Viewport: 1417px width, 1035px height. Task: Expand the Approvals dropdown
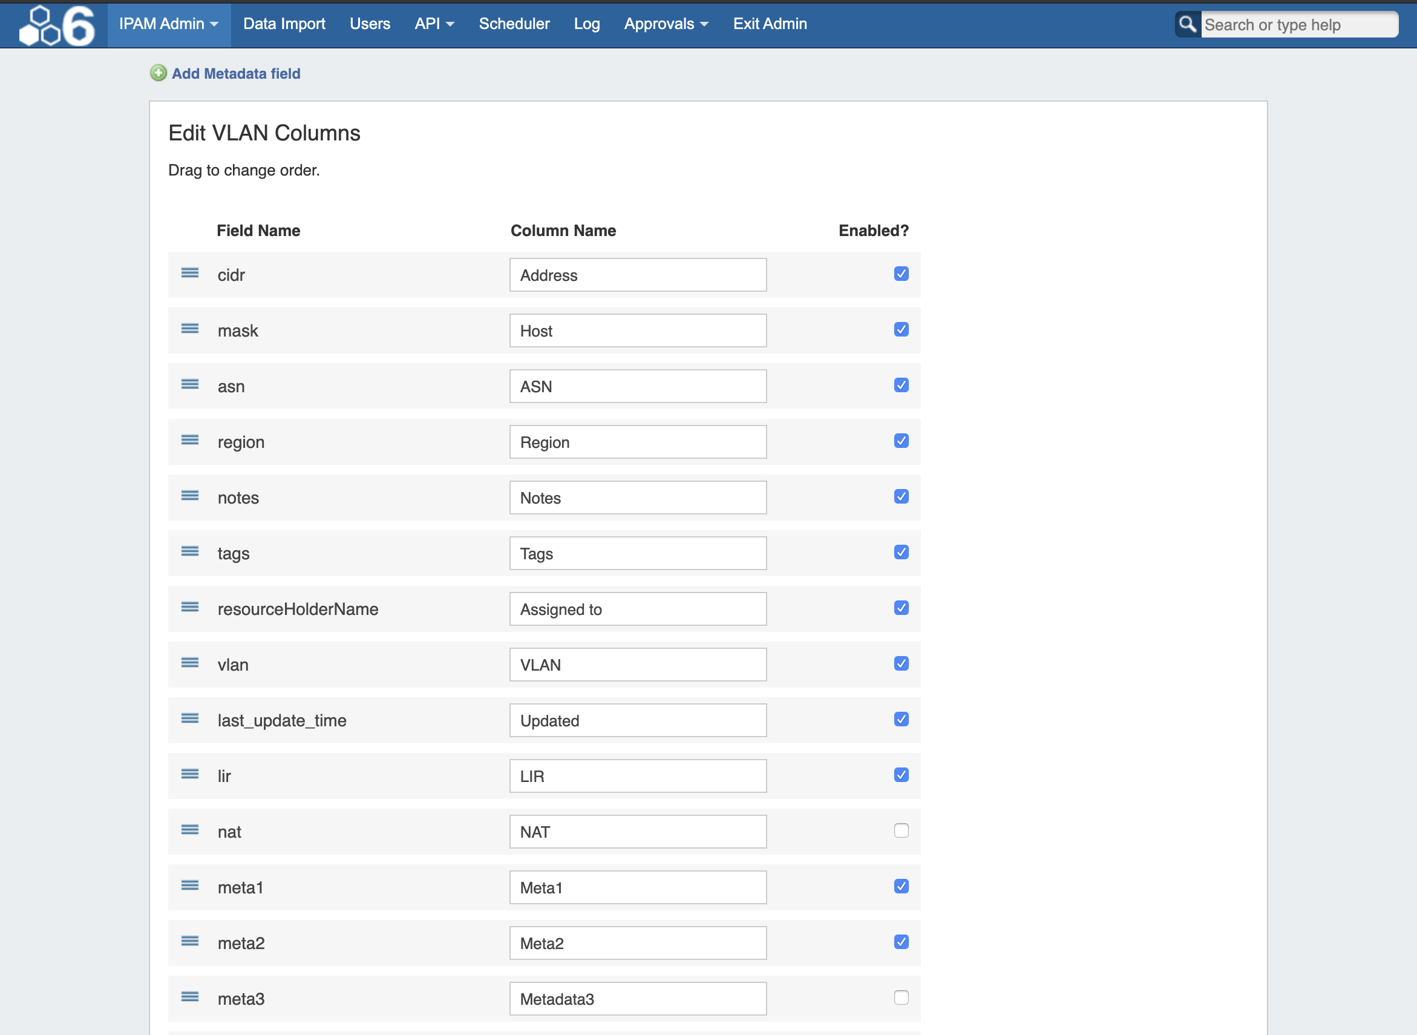(666, 24)
